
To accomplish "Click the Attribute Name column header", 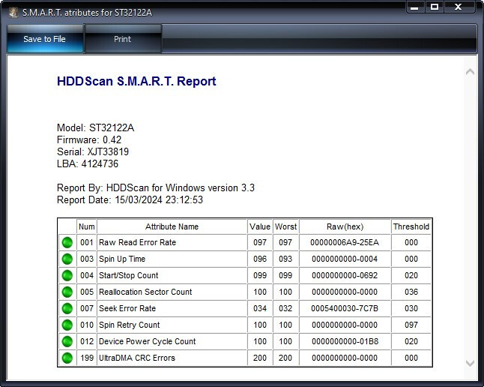I will coord(172,226).
